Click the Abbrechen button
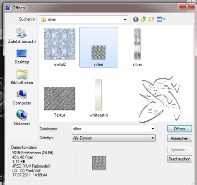The width and height of the screenshot is (197, 185). 180,138
